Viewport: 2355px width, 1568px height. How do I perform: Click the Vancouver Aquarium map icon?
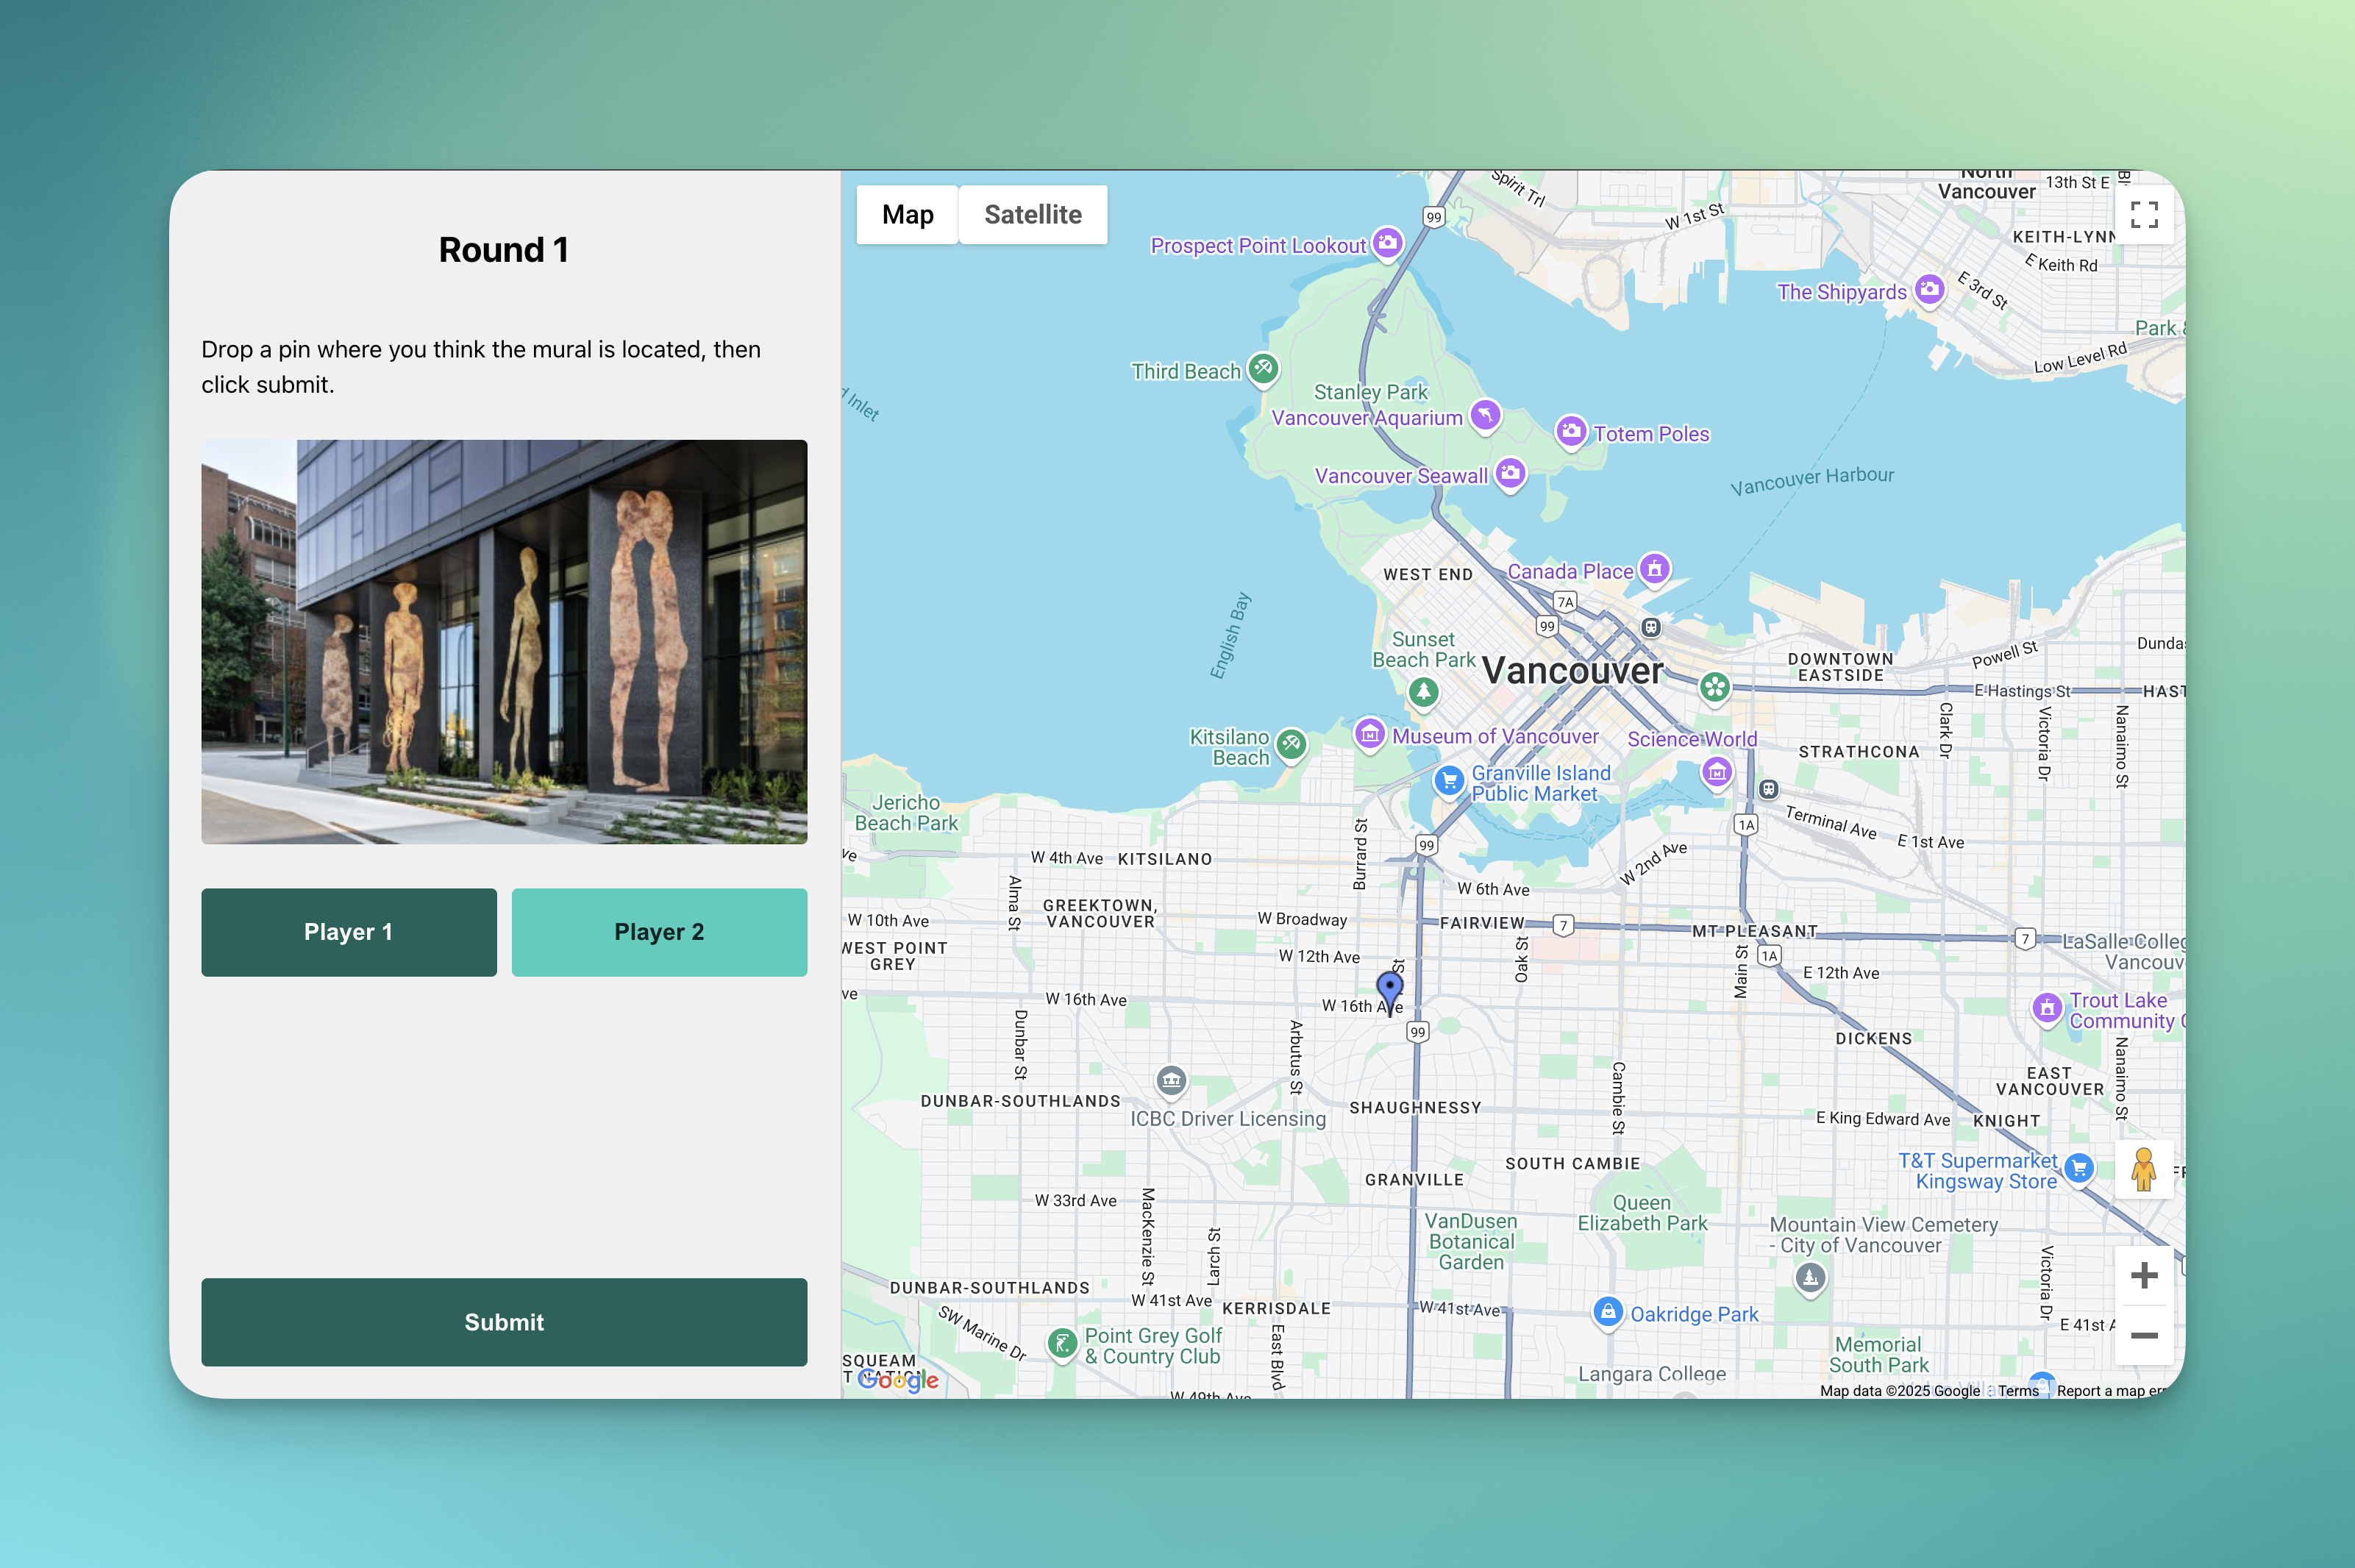click(1485, 415)
